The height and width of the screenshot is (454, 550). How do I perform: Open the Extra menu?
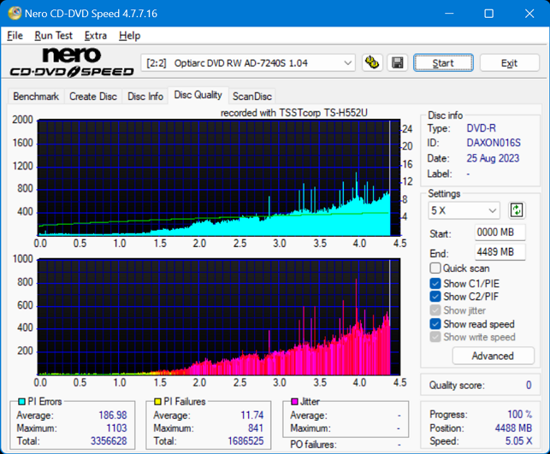pos(96,35)
